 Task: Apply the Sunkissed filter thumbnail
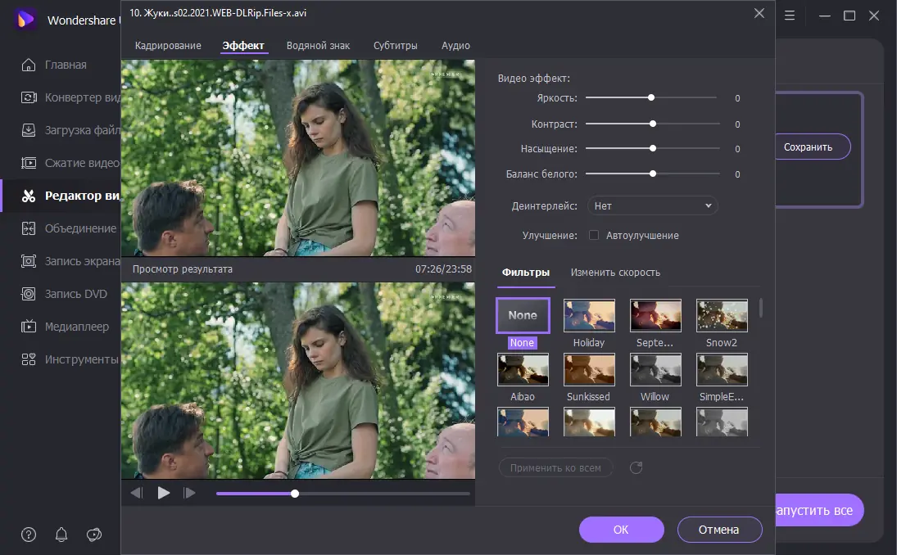pyautogui.click(x=589, y=370)
